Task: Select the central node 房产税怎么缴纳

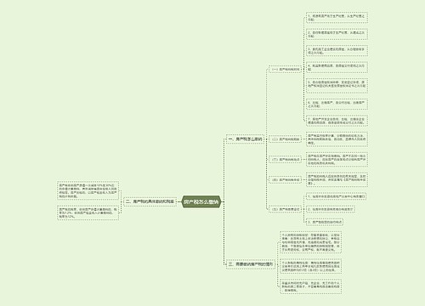Action: (x=201, y=202)
